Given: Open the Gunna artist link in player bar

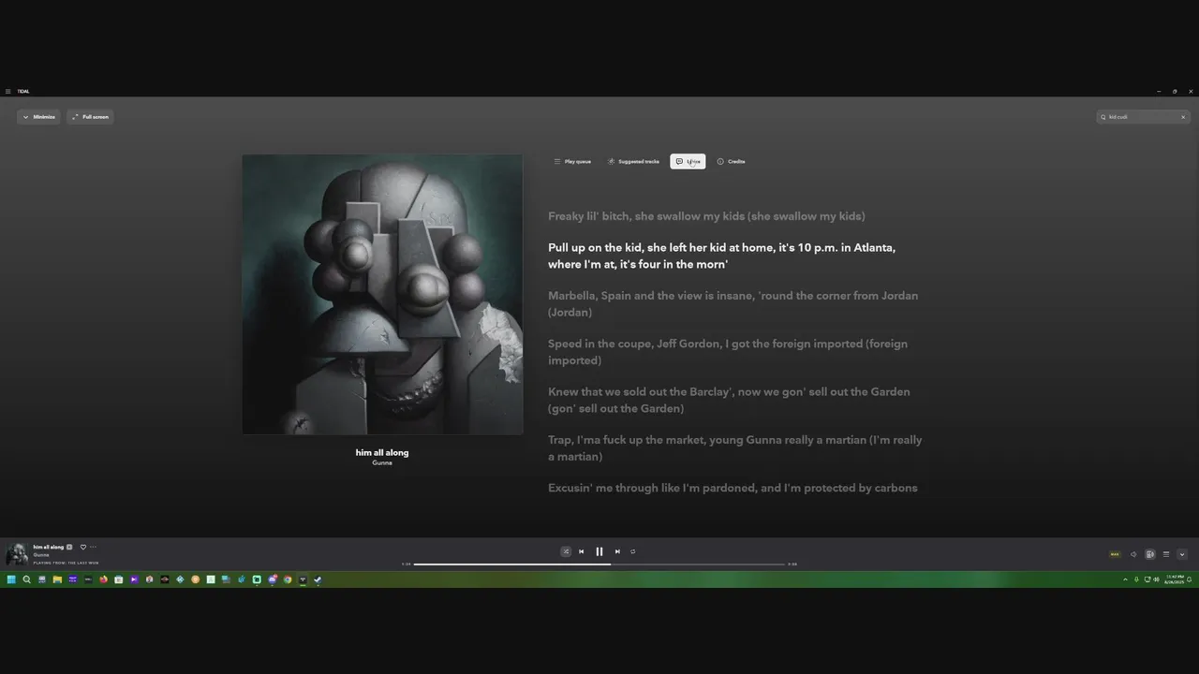Looking at the screenshot, I should (41, 555).
